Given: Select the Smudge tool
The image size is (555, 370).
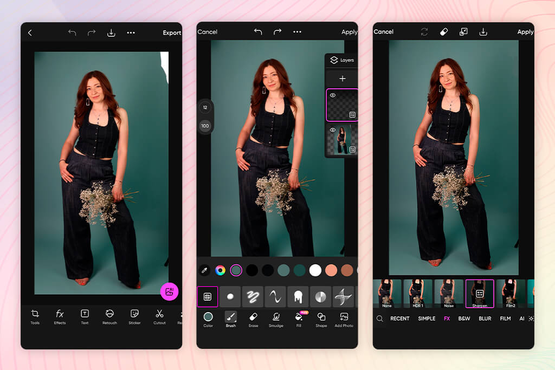Looking at the screenshot, I should [276, 320].
